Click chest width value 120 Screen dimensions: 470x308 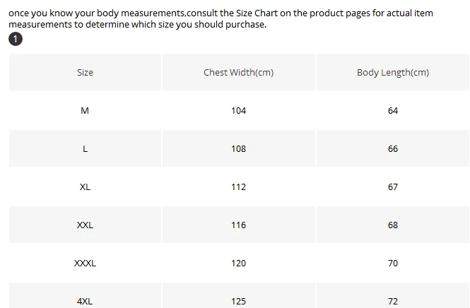pos(239,263)
